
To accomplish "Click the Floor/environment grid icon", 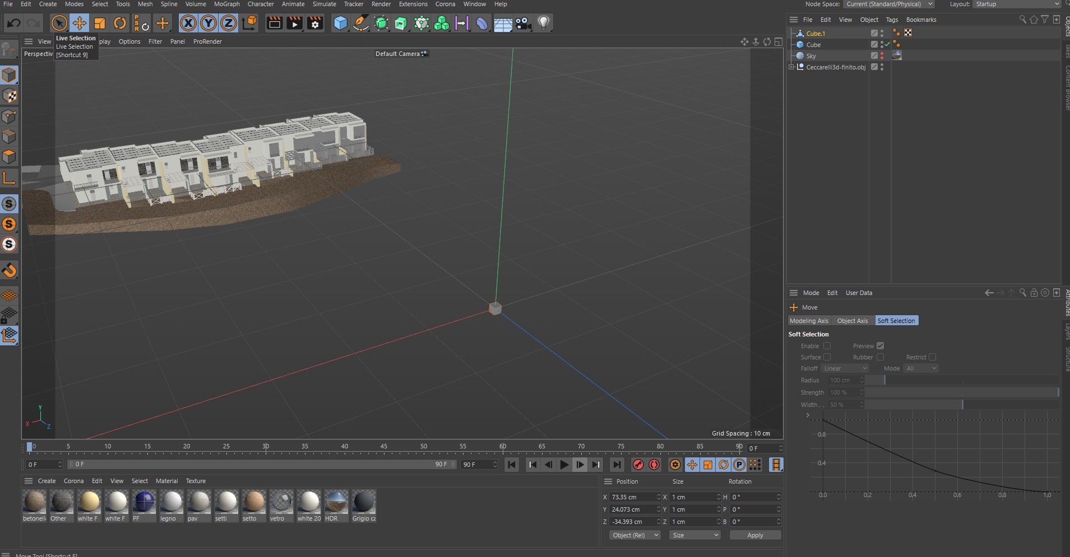I will tap(503, 23).
